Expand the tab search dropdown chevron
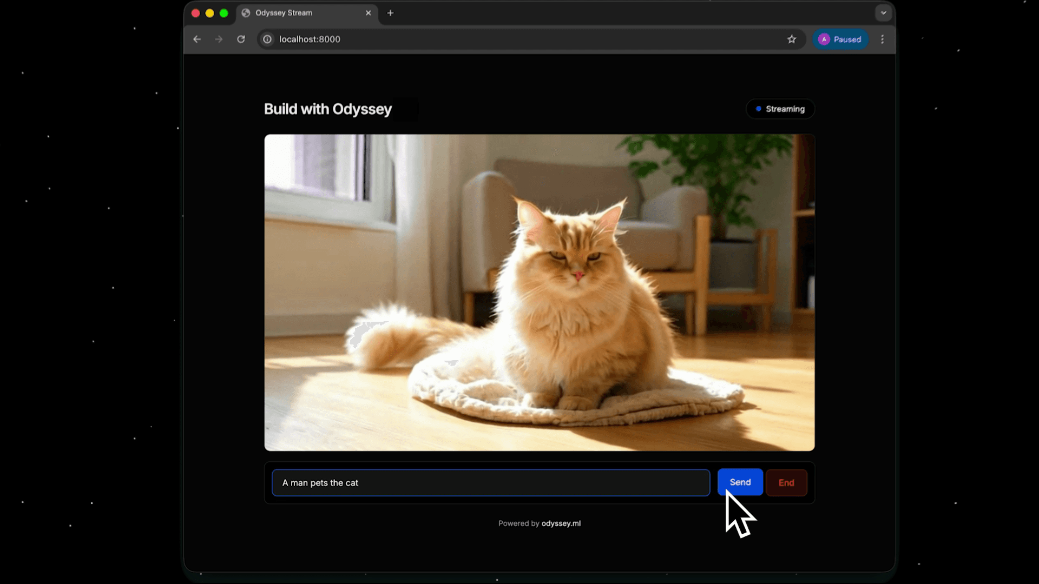This screenshot has width=1039, height=584. point(883,13)
